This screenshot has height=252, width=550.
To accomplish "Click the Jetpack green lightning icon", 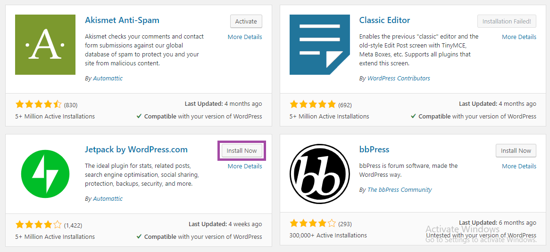I will (x=45, y=174).
